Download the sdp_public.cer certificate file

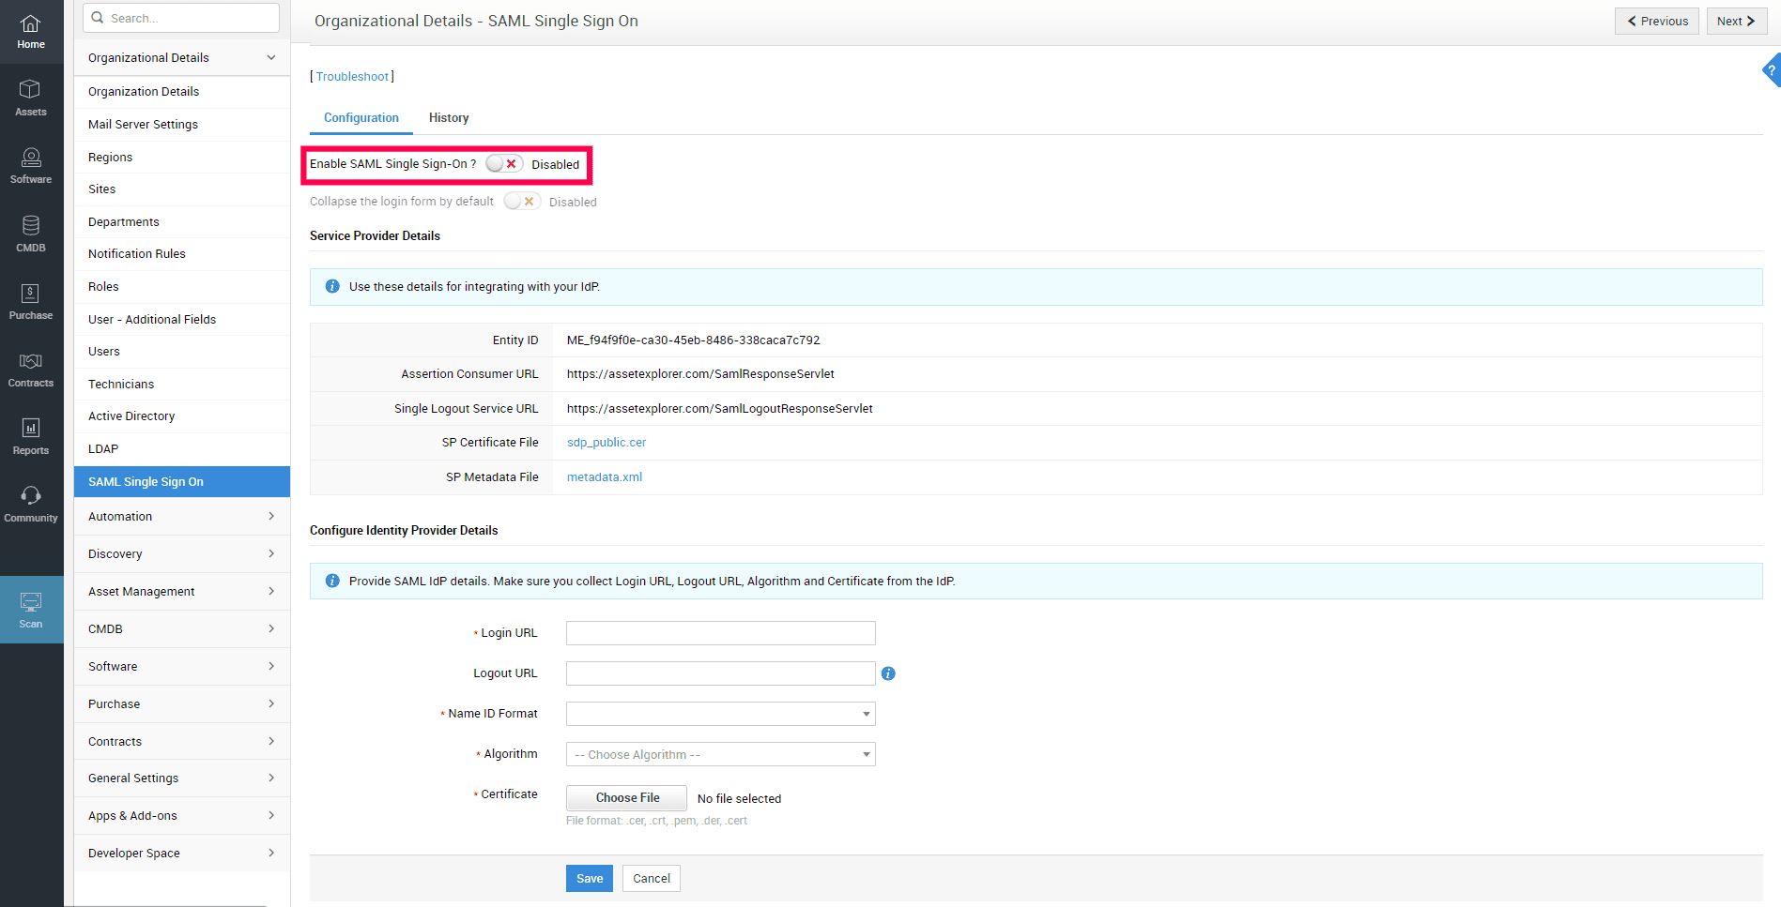[x=606, y=442]
